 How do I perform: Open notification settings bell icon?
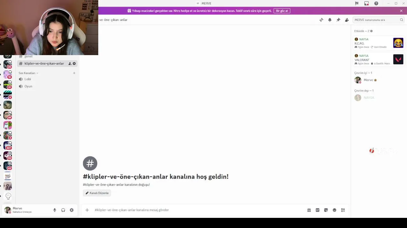(x=330, y=20)
